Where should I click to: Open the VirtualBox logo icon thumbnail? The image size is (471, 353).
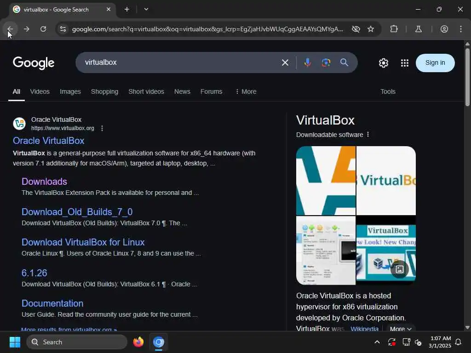[x=326, y=180]
